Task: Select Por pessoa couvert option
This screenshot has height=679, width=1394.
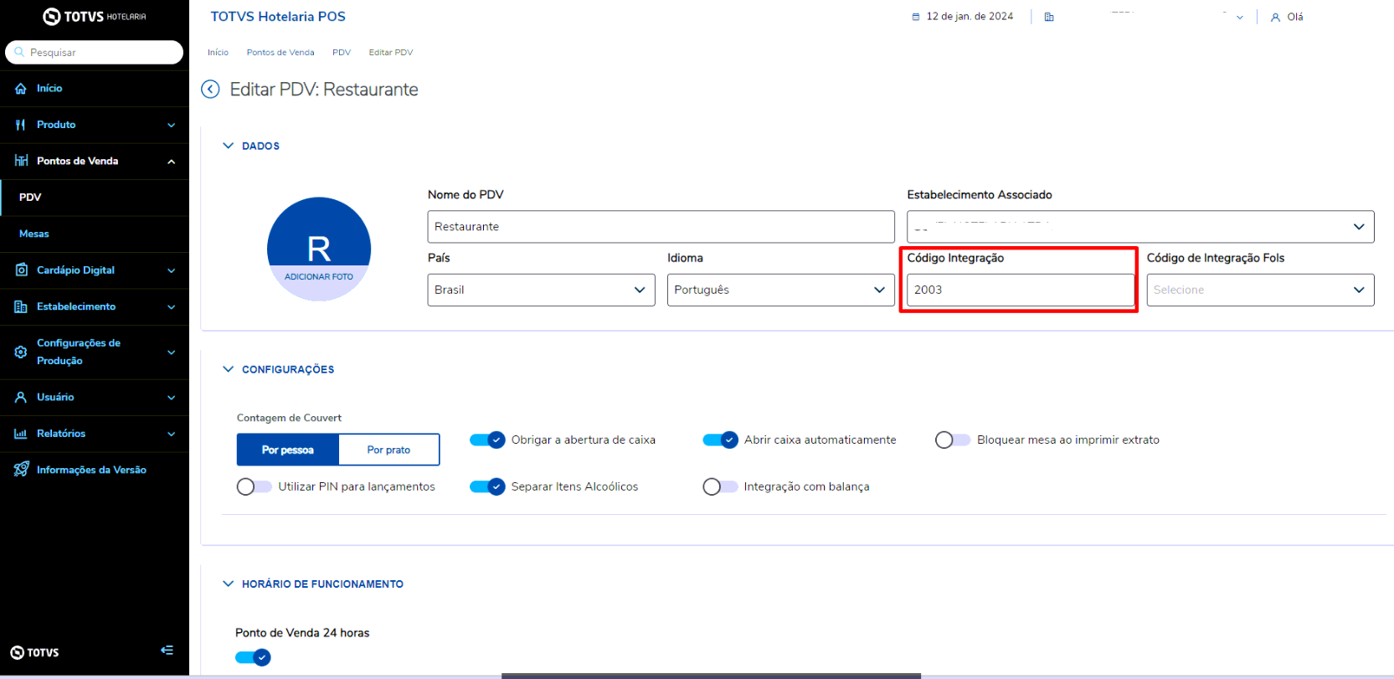Action: [288, 450]
